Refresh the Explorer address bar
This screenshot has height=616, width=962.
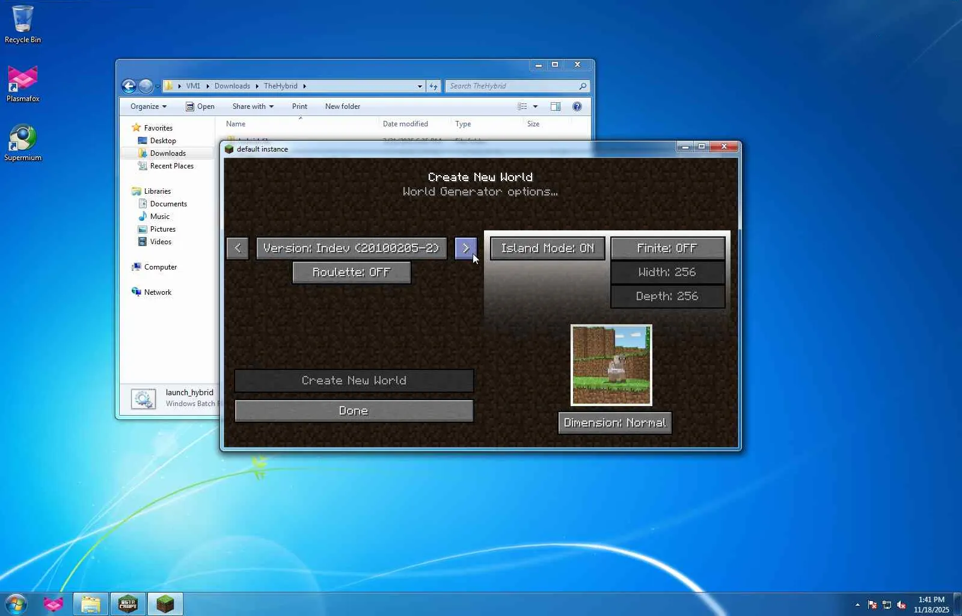point(434,86)
